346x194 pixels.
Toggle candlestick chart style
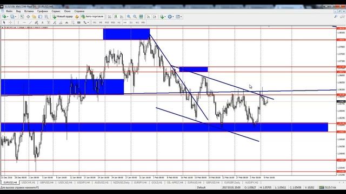pos(116,17)
